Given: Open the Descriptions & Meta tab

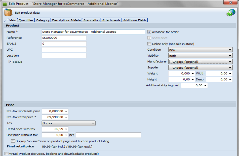Looking at the screenshot, I should click(x=66, y=20).
